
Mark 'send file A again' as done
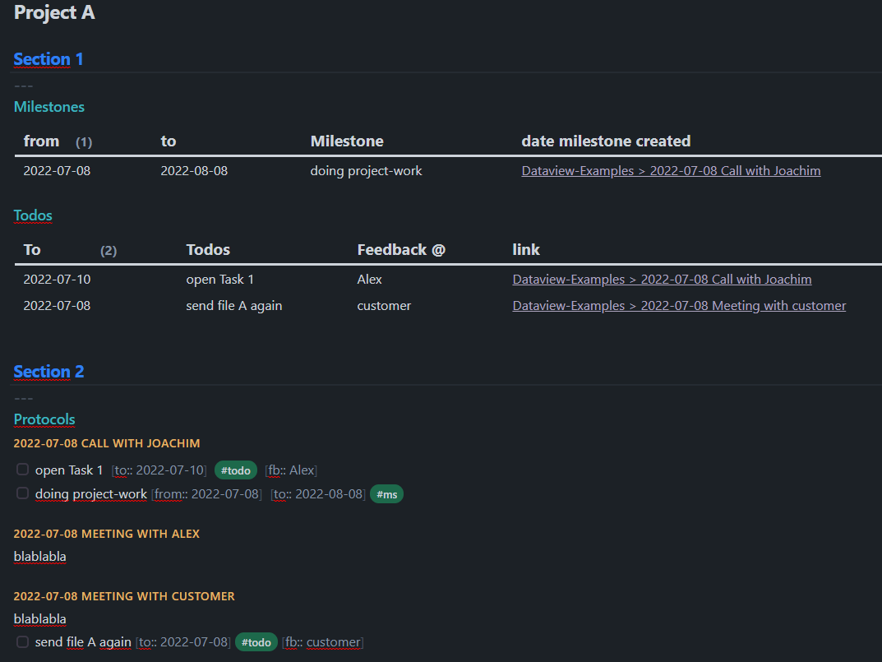pyautogui.click(x=23, y=641)
